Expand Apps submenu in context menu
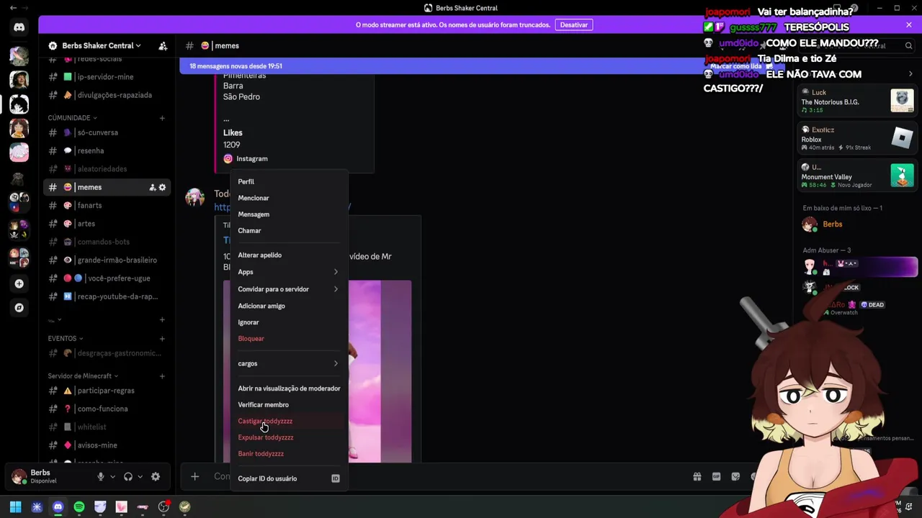Image resolution: width=922 pixels, height=518 pixels. coord(288,272)
